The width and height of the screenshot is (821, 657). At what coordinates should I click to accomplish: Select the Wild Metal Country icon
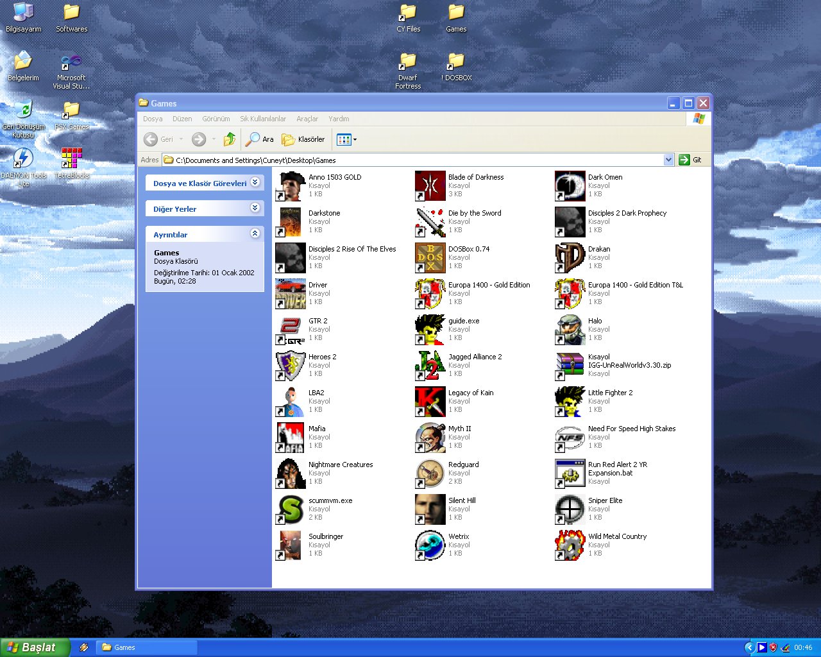point(570,545)
